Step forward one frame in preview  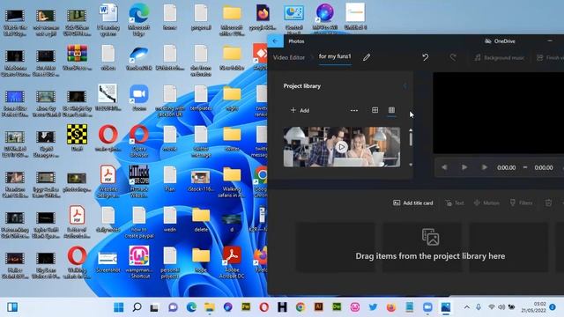(485, 167)
